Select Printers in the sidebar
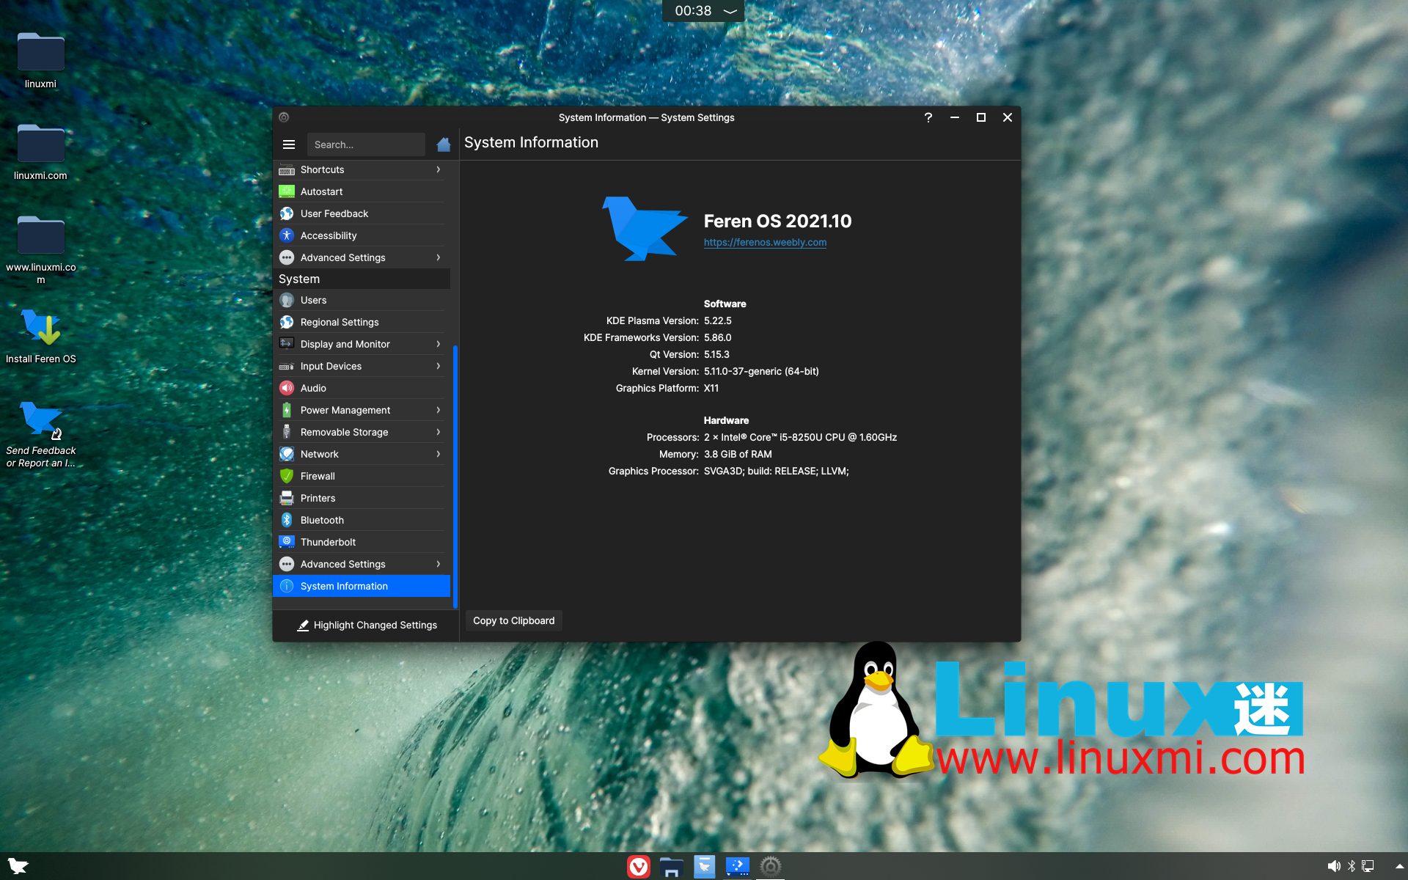Image resolution: width=1408 pixels, height=880 pixels. point(362,498)
